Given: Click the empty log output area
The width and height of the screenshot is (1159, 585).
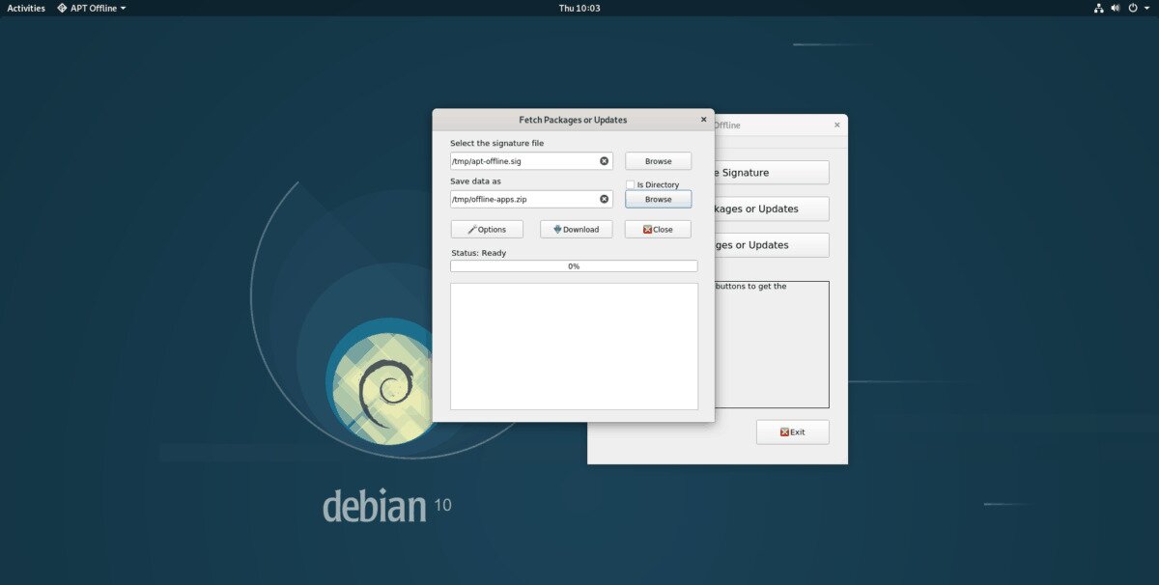Looking at the screenshot, I should [574, 346].
